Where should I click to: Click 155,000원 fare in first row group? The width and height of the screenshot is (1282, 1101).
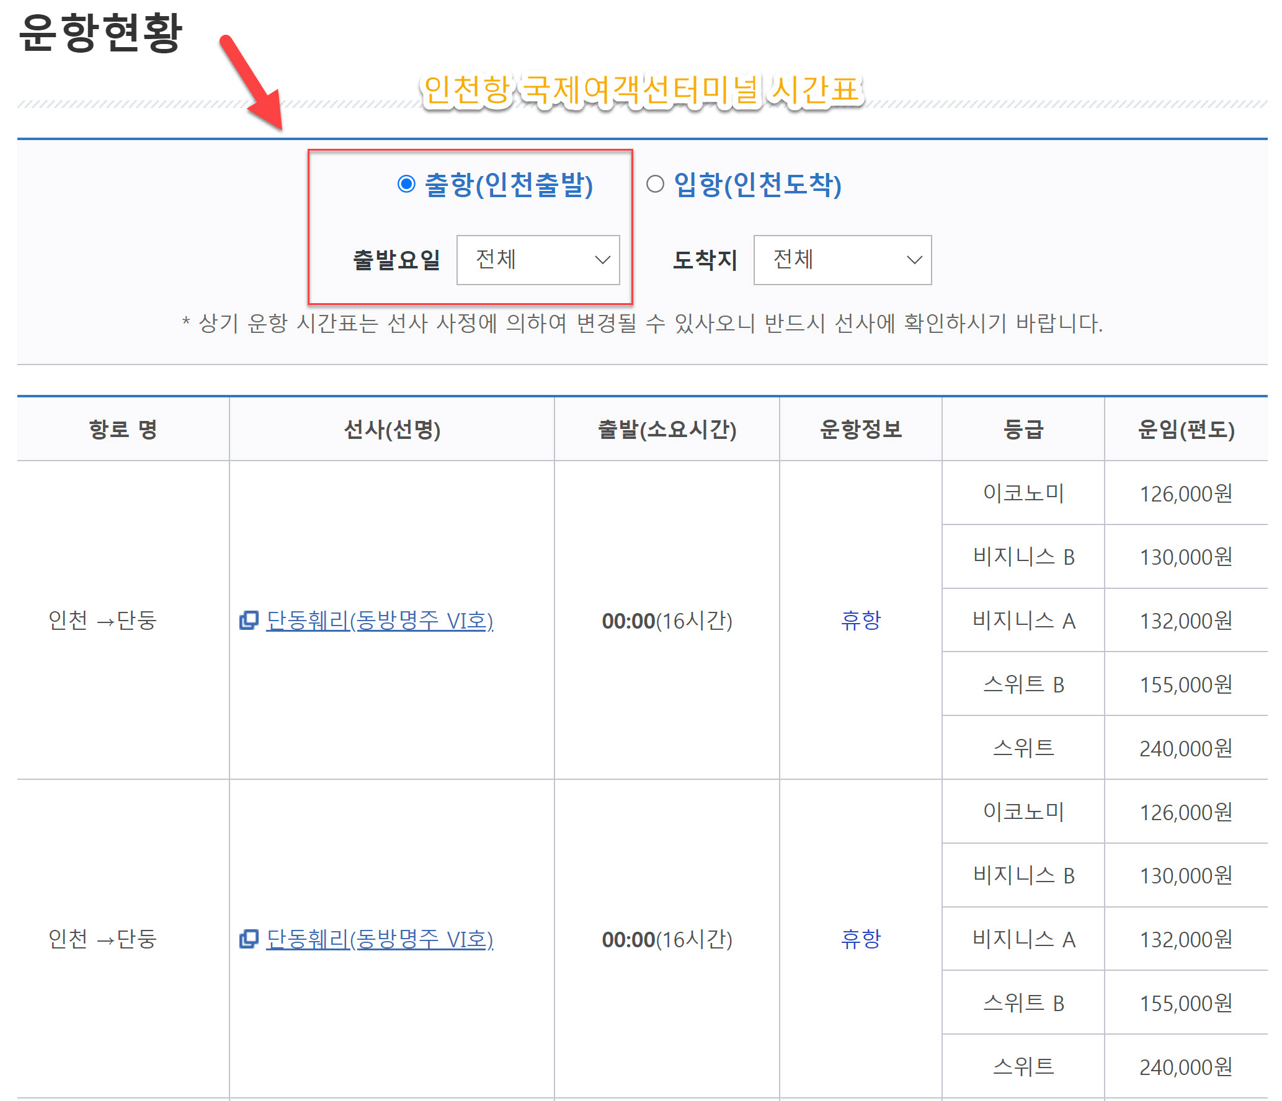(1186, 684)
